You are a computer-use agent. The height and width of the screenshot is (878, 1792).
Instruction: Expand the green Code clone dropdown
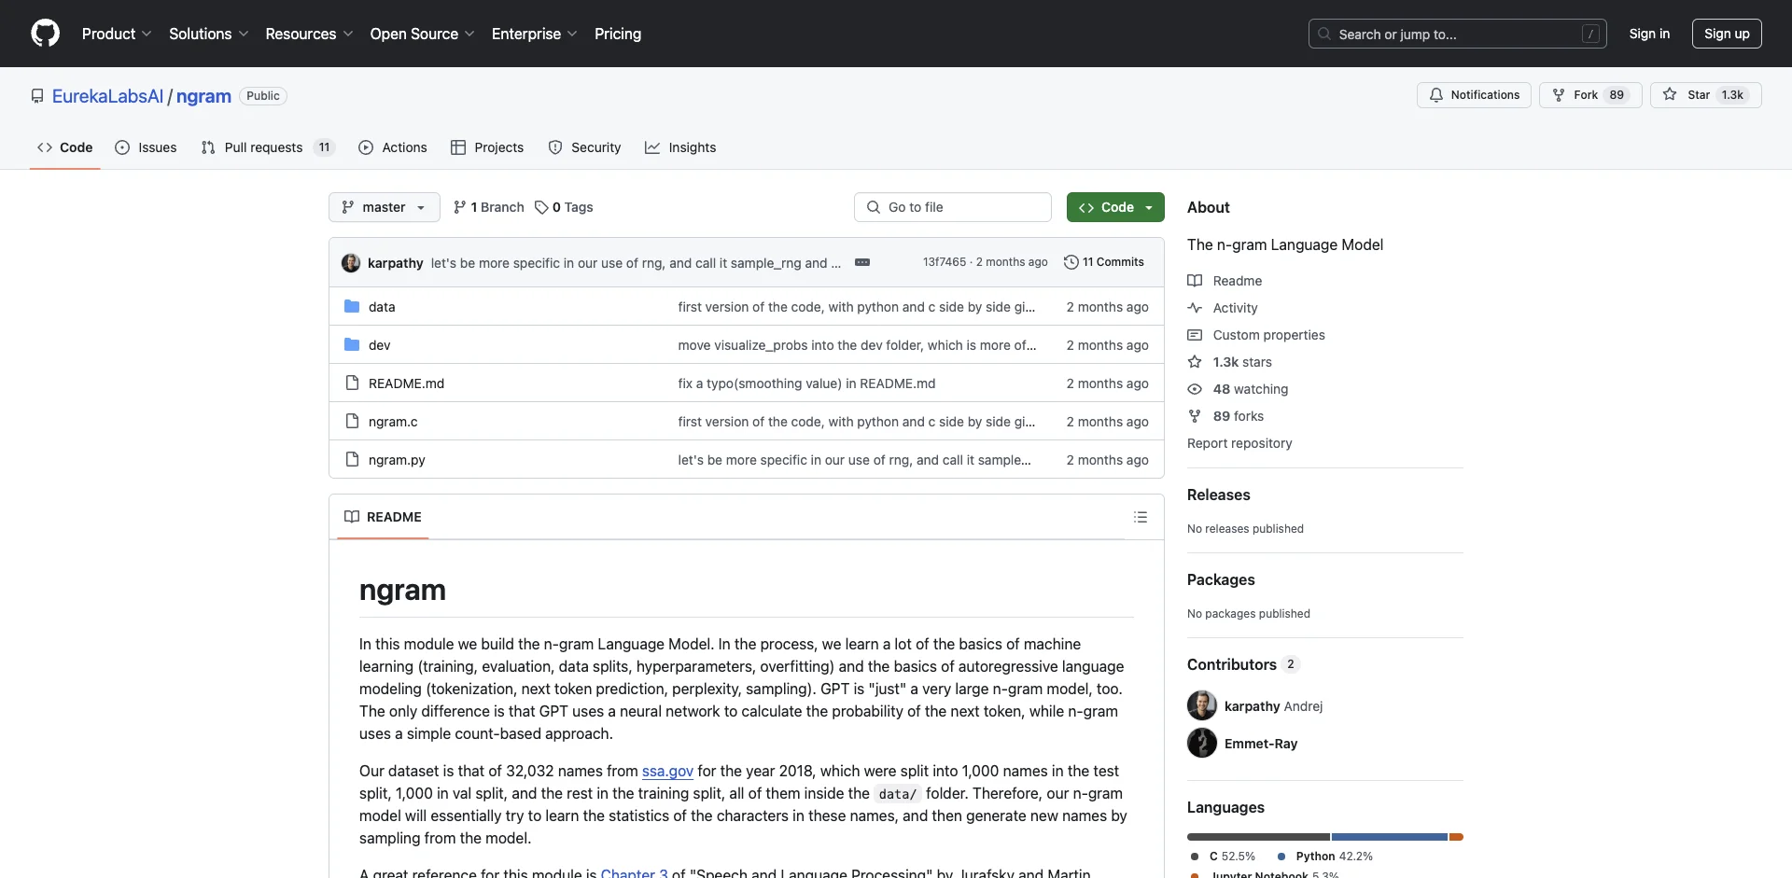(x=1115, y=207)
